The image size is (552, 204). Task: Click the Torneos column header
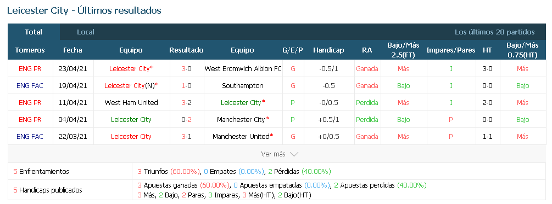click(30, 50)
